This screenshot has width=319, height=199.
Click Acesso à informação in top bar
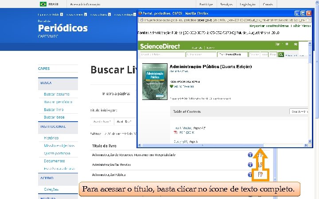85,4
